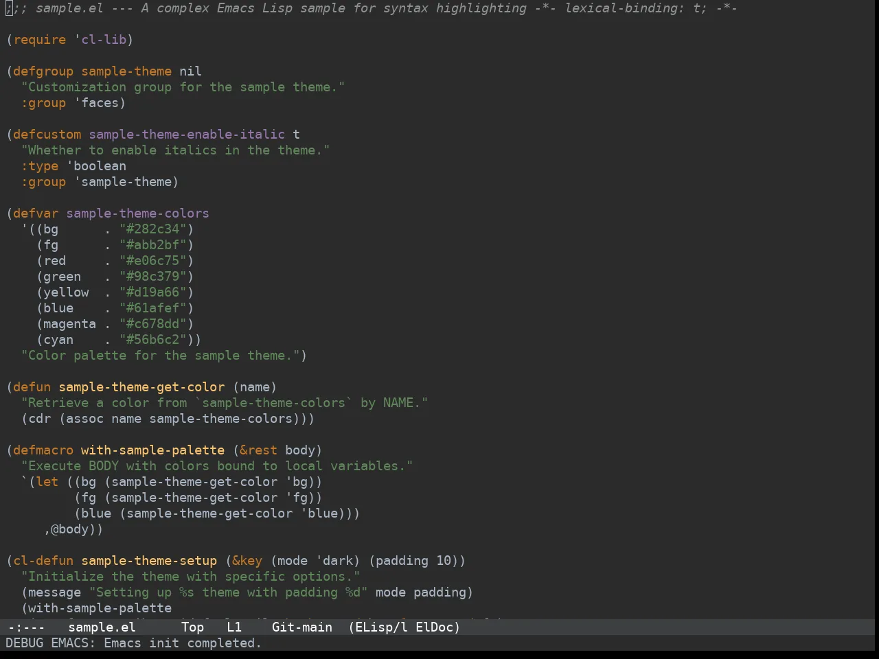Click on the 'magenta' alist key
879x659 pixels.
[69, 324]
